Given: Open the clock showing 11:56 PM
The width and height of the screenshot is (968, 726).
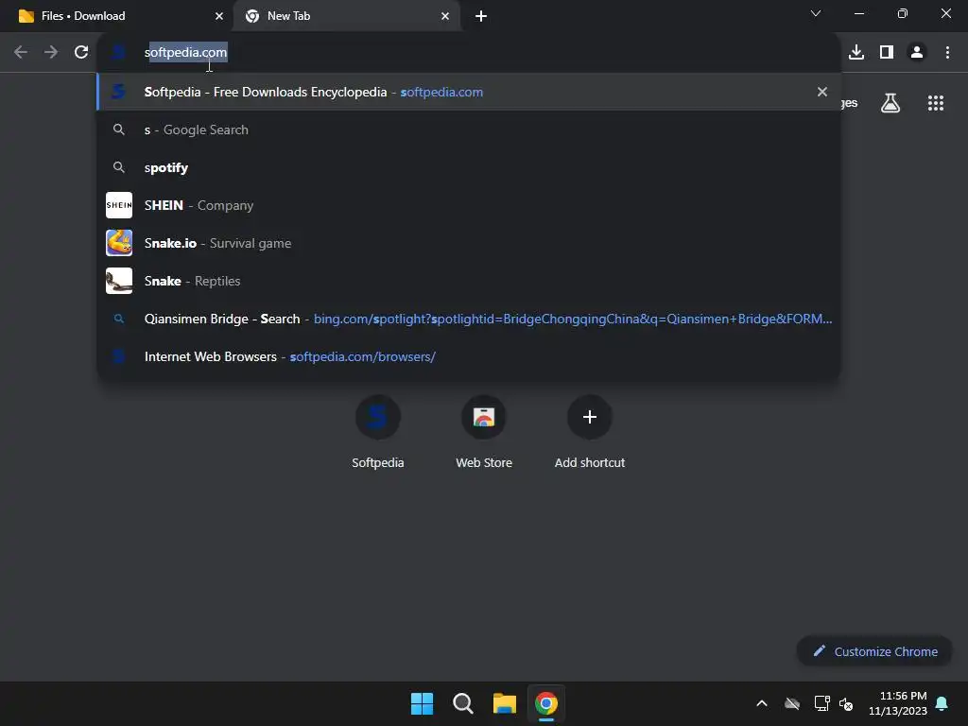Looking at the screenshot, I should click(x=898, y=703).
